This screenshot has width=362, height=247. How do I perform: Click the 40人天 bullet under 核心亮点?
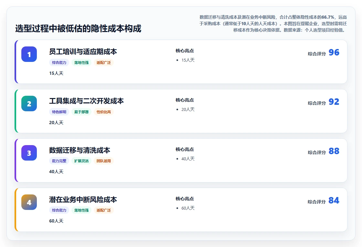188,159
